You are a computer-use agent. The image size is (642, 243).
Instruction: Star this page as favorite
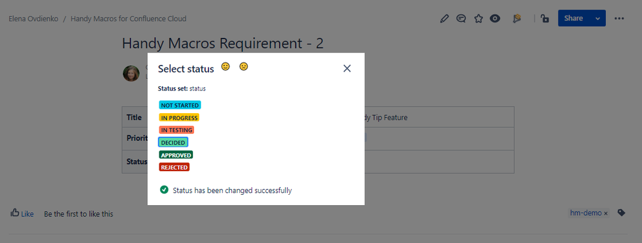(478, 19)
